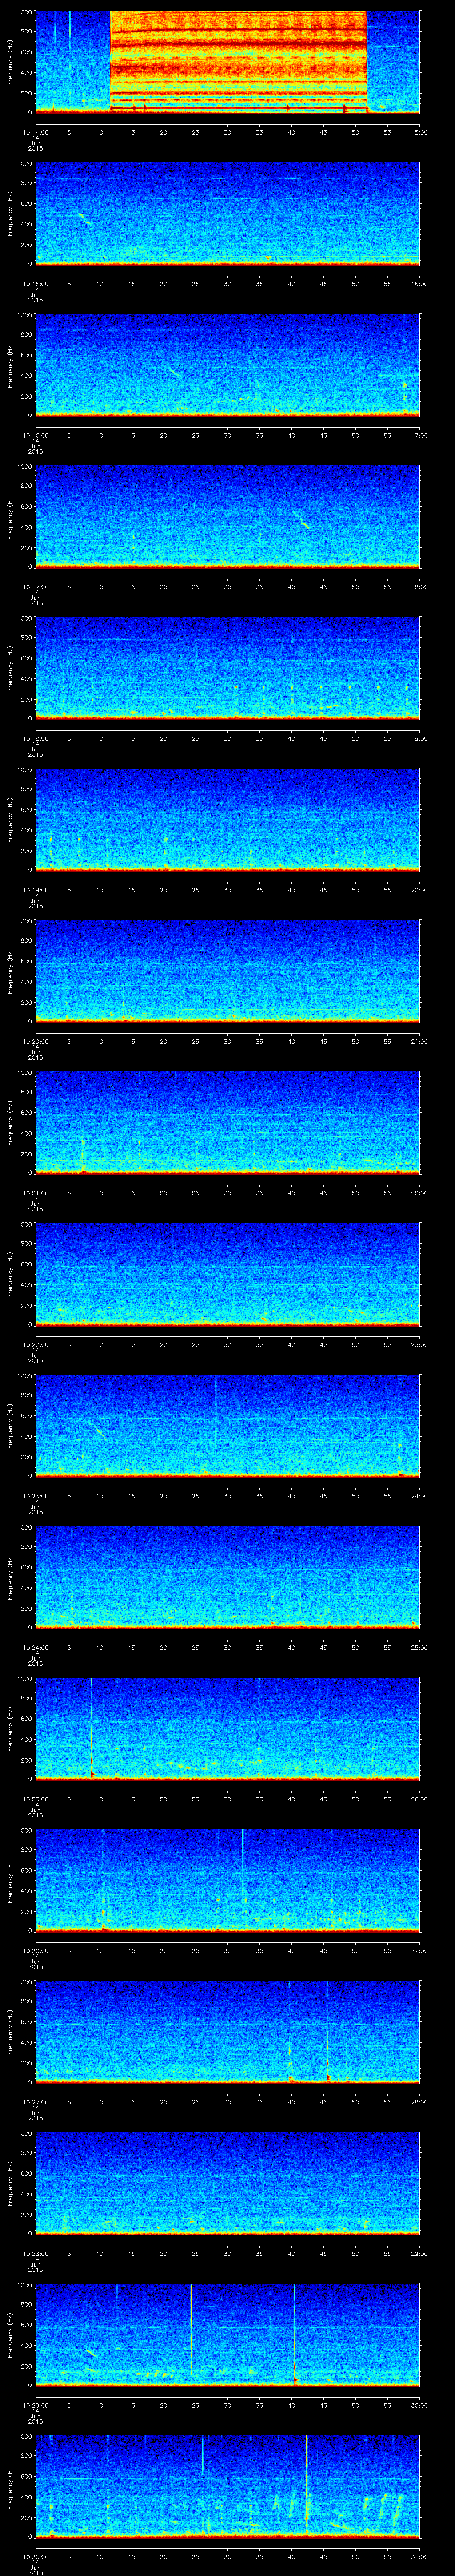Viewport: 455px width, 2576px height.
Task: Click the '10:14:00' start time label
Action: 35,131
